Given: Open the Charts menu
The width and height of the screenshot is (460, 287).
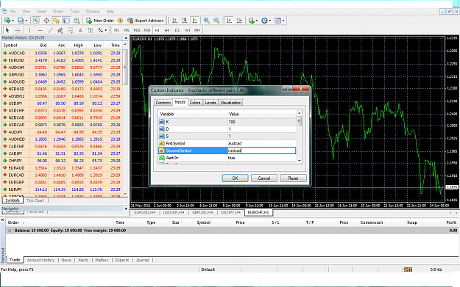Looking at the screenshot, I should 58,12.
